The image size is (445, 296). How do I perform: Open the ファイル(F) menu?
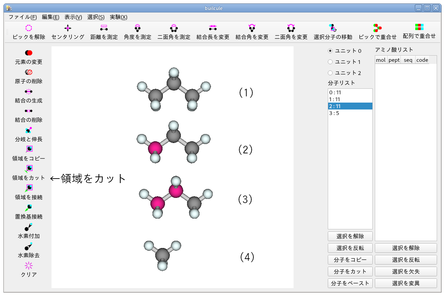click(23, 17)
